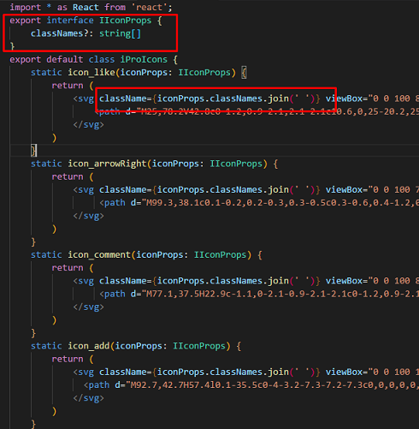Click the 'default' keyword in class export

pyautogui.click(x=65, y=60)
